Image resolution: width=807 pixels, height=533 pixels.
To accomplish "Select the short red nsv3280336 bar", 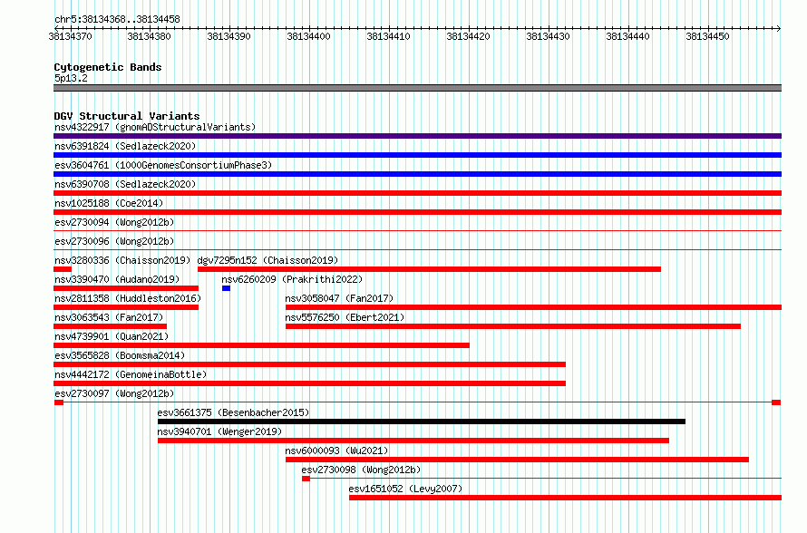I will pyautogui.click(x=63, y=269).
